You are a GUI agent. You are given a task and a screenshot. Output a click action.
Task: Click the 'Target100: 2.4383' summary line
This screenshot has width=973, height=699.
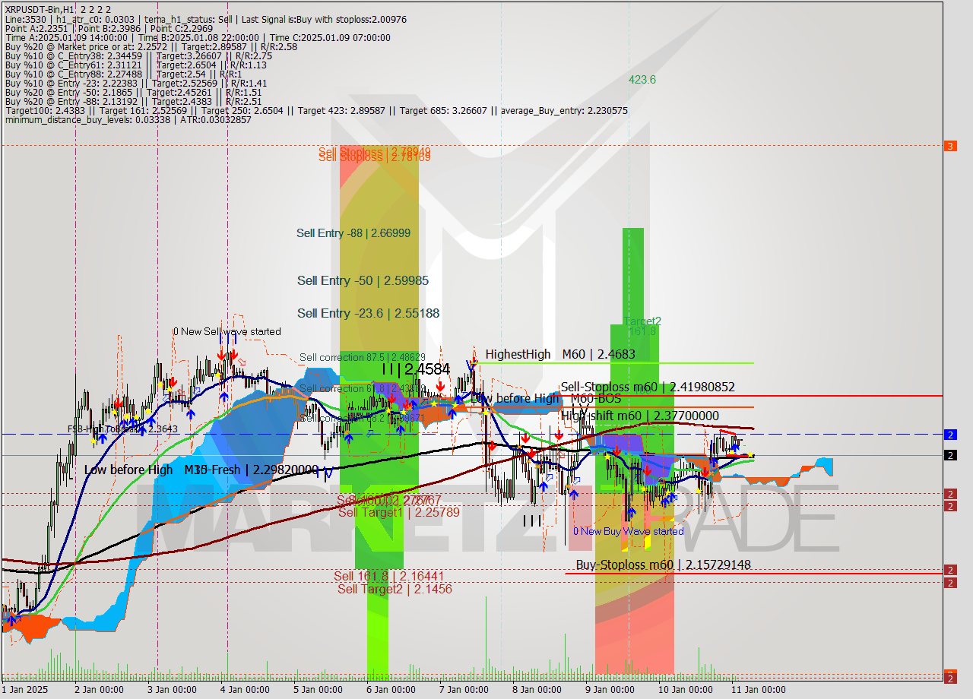tap(316, 111)
